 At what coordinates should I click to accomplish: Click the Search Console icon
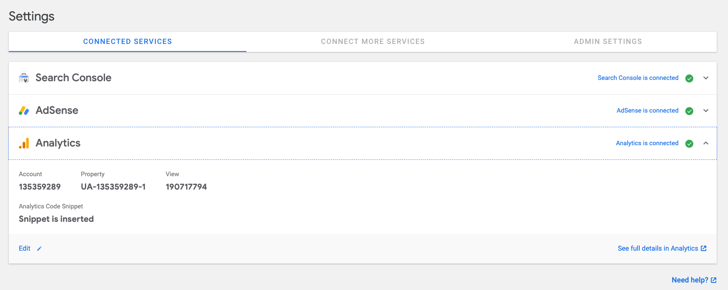coord(24,78)
